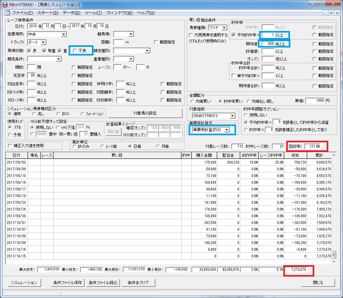This screenshot has width=343, height=298.
Task: Check 補正入力値を使用 checkbox
Action: (10, 146)
